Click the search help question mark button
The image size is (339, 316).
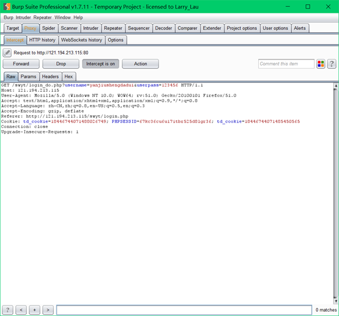point(7,310)
